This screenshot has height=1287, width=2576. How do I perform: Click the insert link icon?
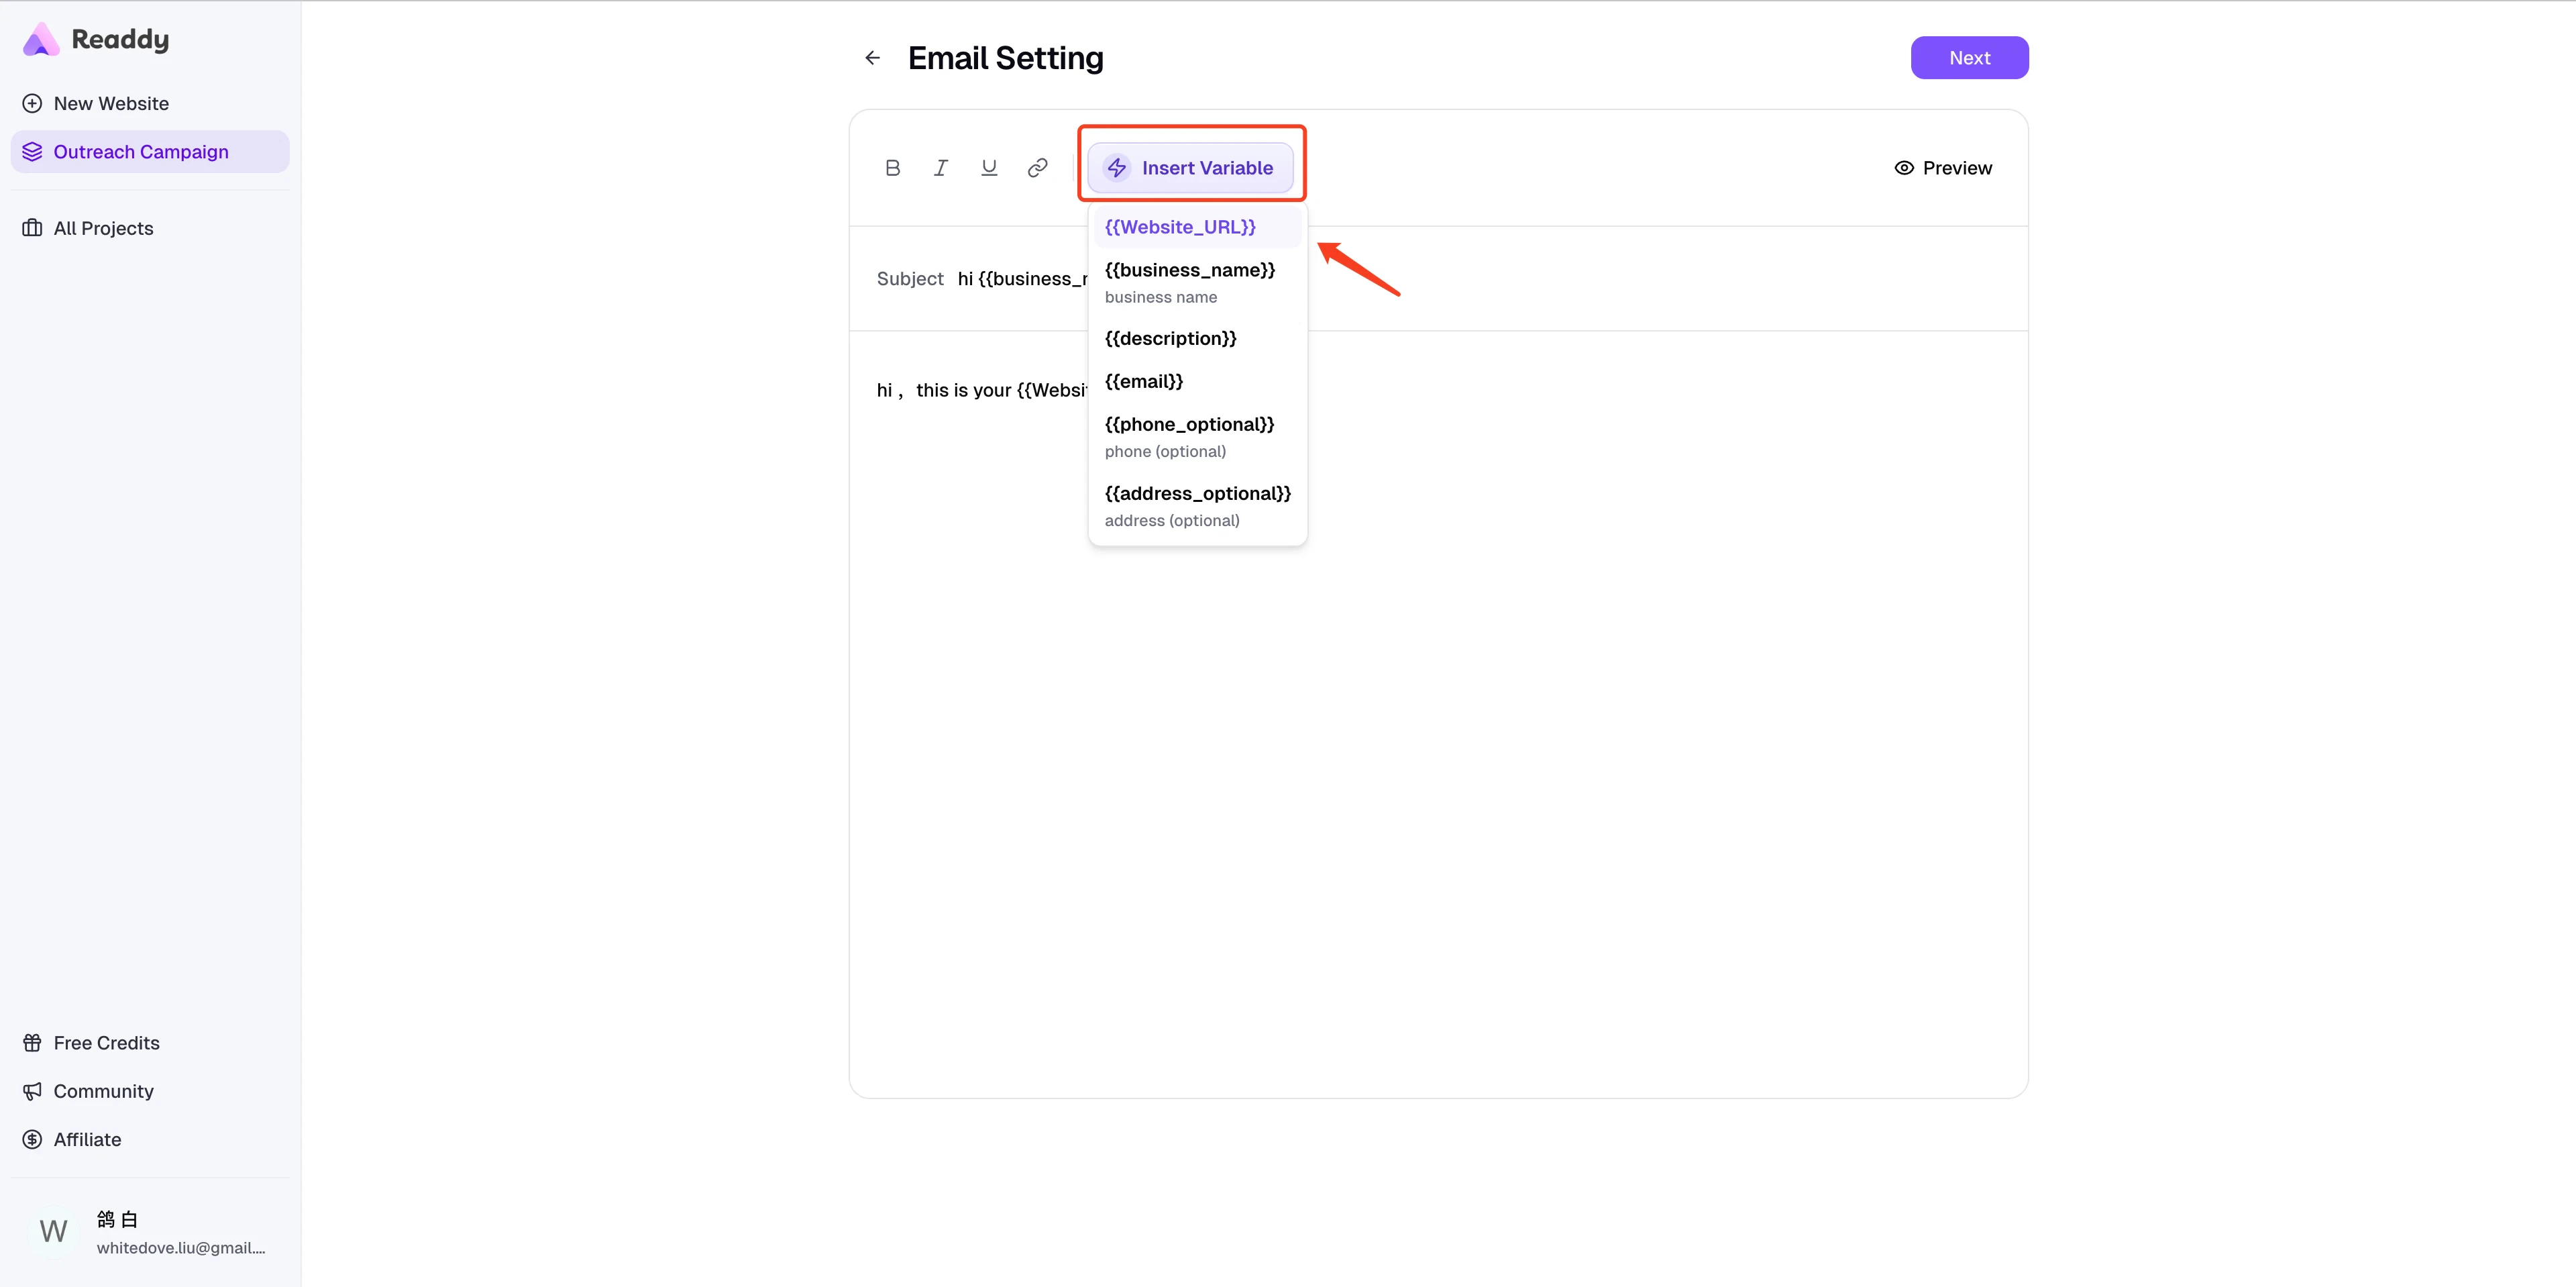click(x=1037, y=167)
